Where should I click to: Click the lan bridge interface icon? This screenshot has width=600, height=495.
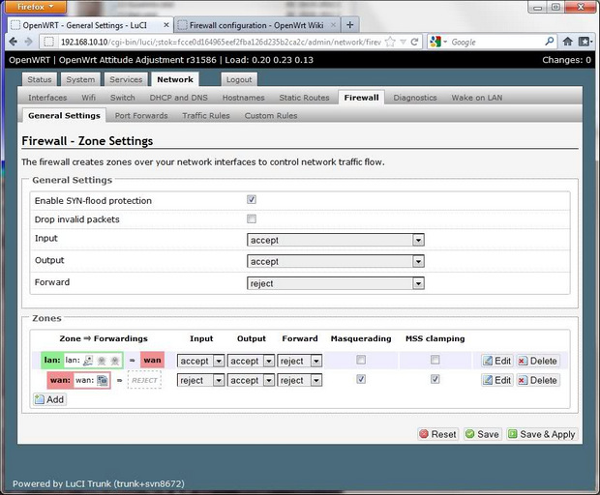point(88,360)
